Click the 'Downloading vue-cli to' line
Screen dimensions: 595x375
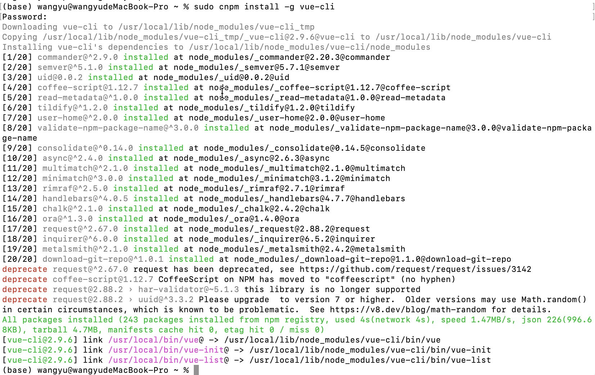point(158,27)
